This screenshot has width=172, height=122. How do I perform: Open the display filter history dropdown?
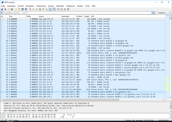click(x=156, y=13)
